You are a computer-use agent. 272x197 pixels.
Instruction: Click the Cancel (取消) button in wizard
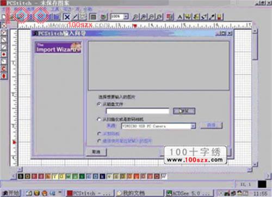(96, 152)
